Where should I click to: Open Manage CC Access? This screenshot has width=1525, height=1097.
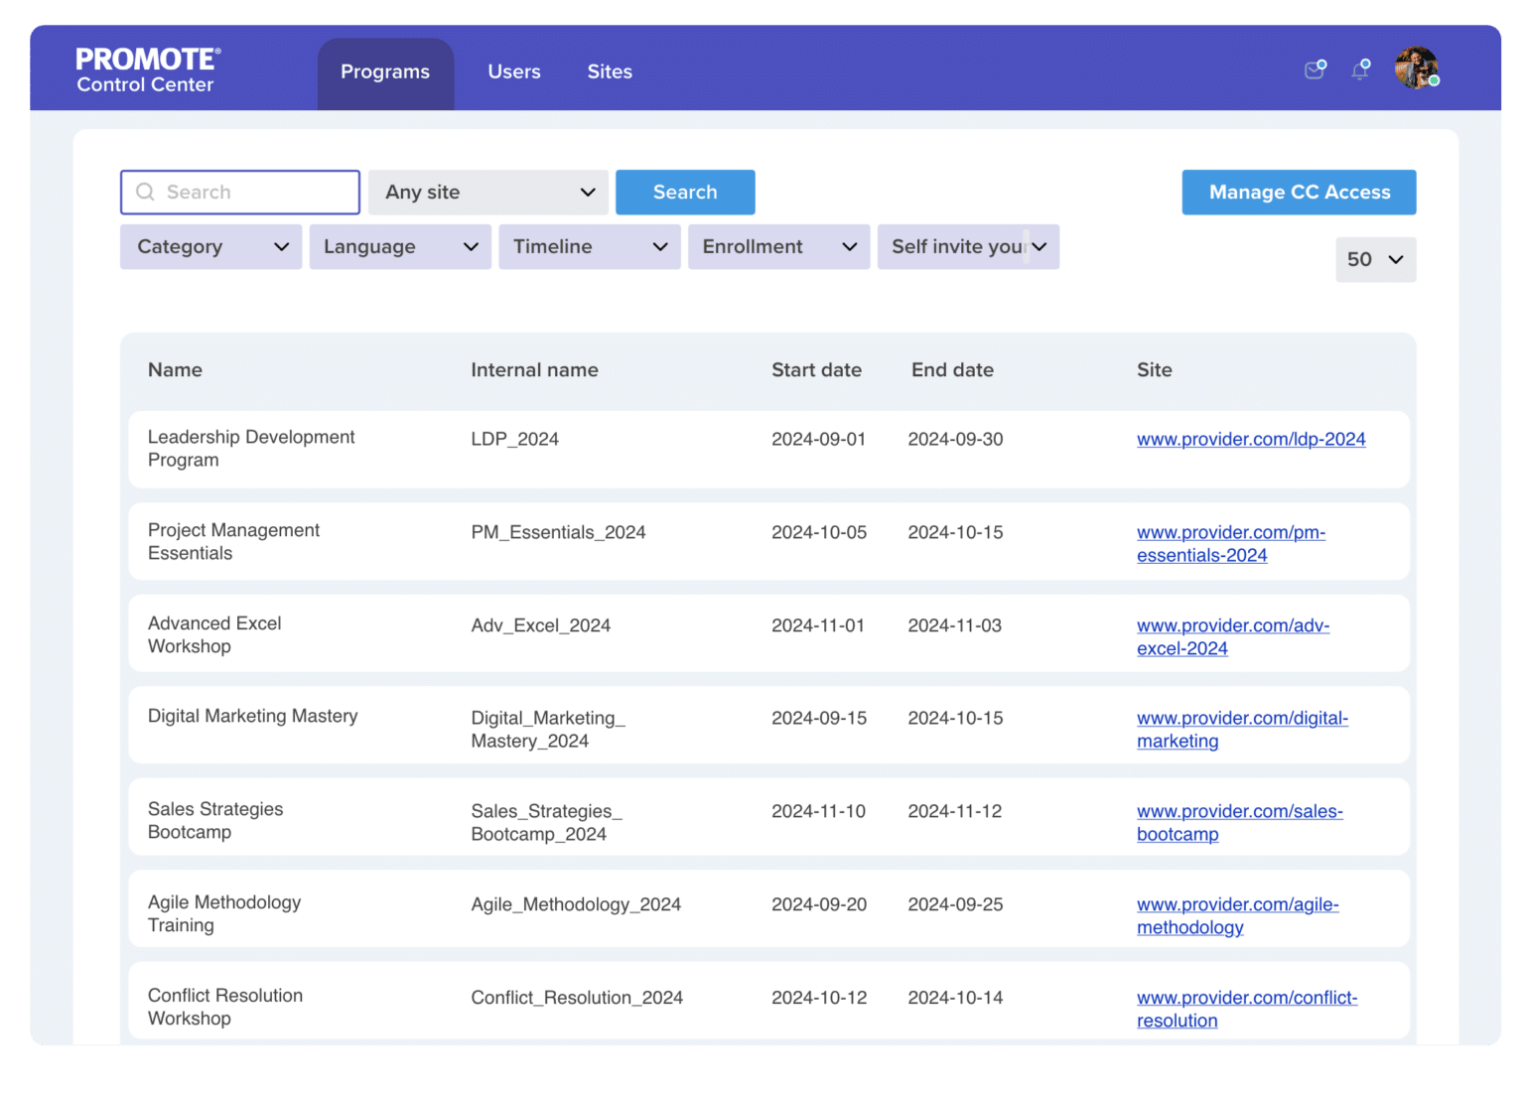pos(1299,192)
